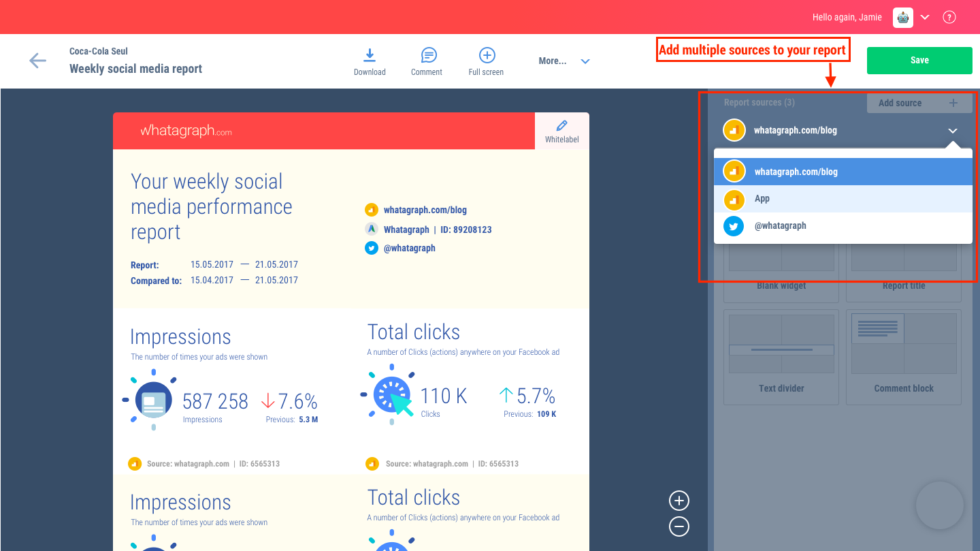Switch to Full screen view
The image size is (980, 551).
(486, 62)
